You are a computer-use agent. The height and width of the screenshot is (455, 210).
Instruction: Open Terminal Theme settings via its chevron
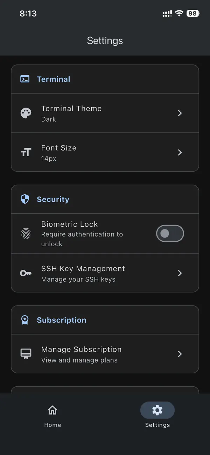180,113
